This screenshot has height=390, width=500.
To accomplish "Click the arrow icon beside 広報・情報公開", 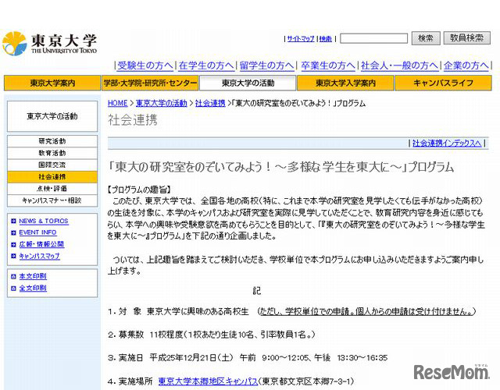I will [x=13, y=244].
